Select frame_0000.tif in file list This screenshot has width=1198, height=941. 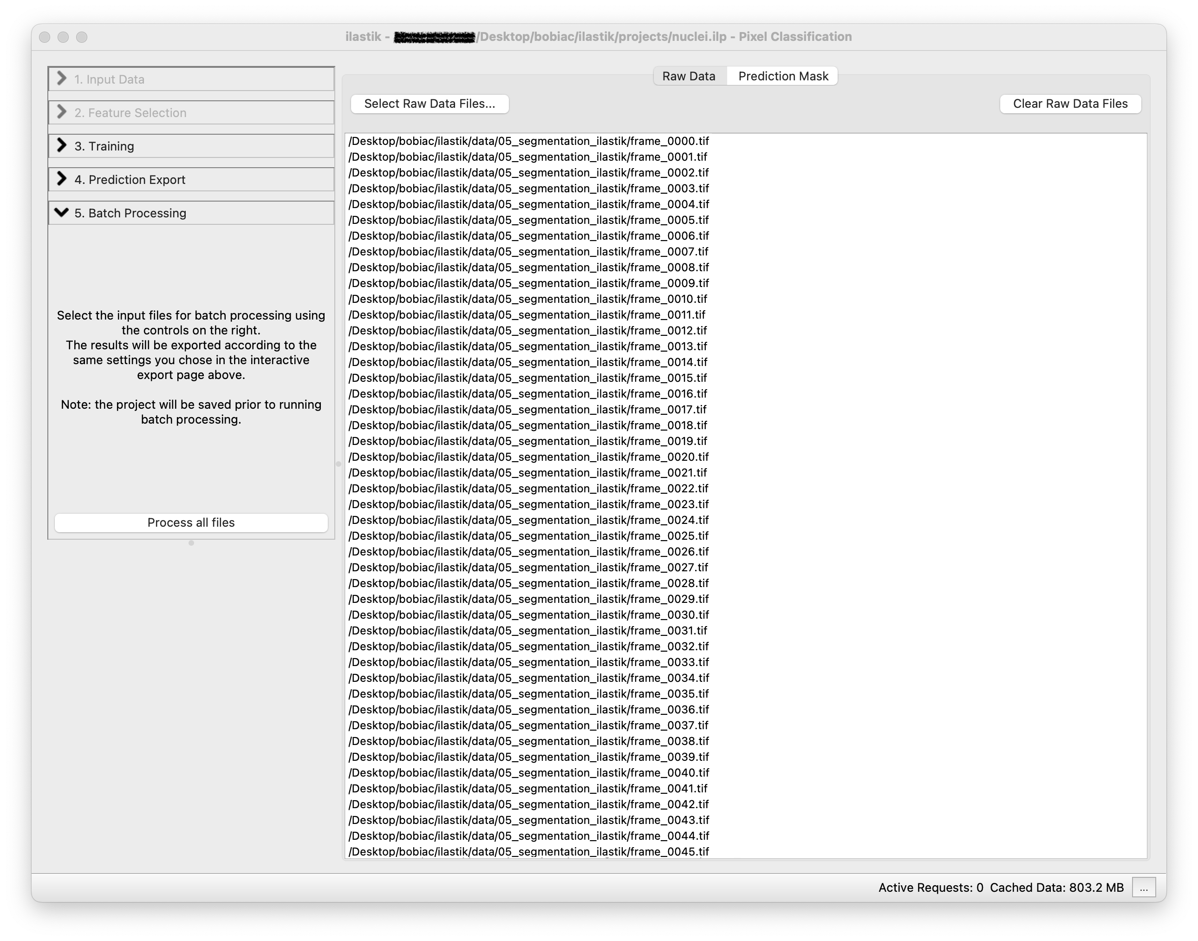point(528,141)
